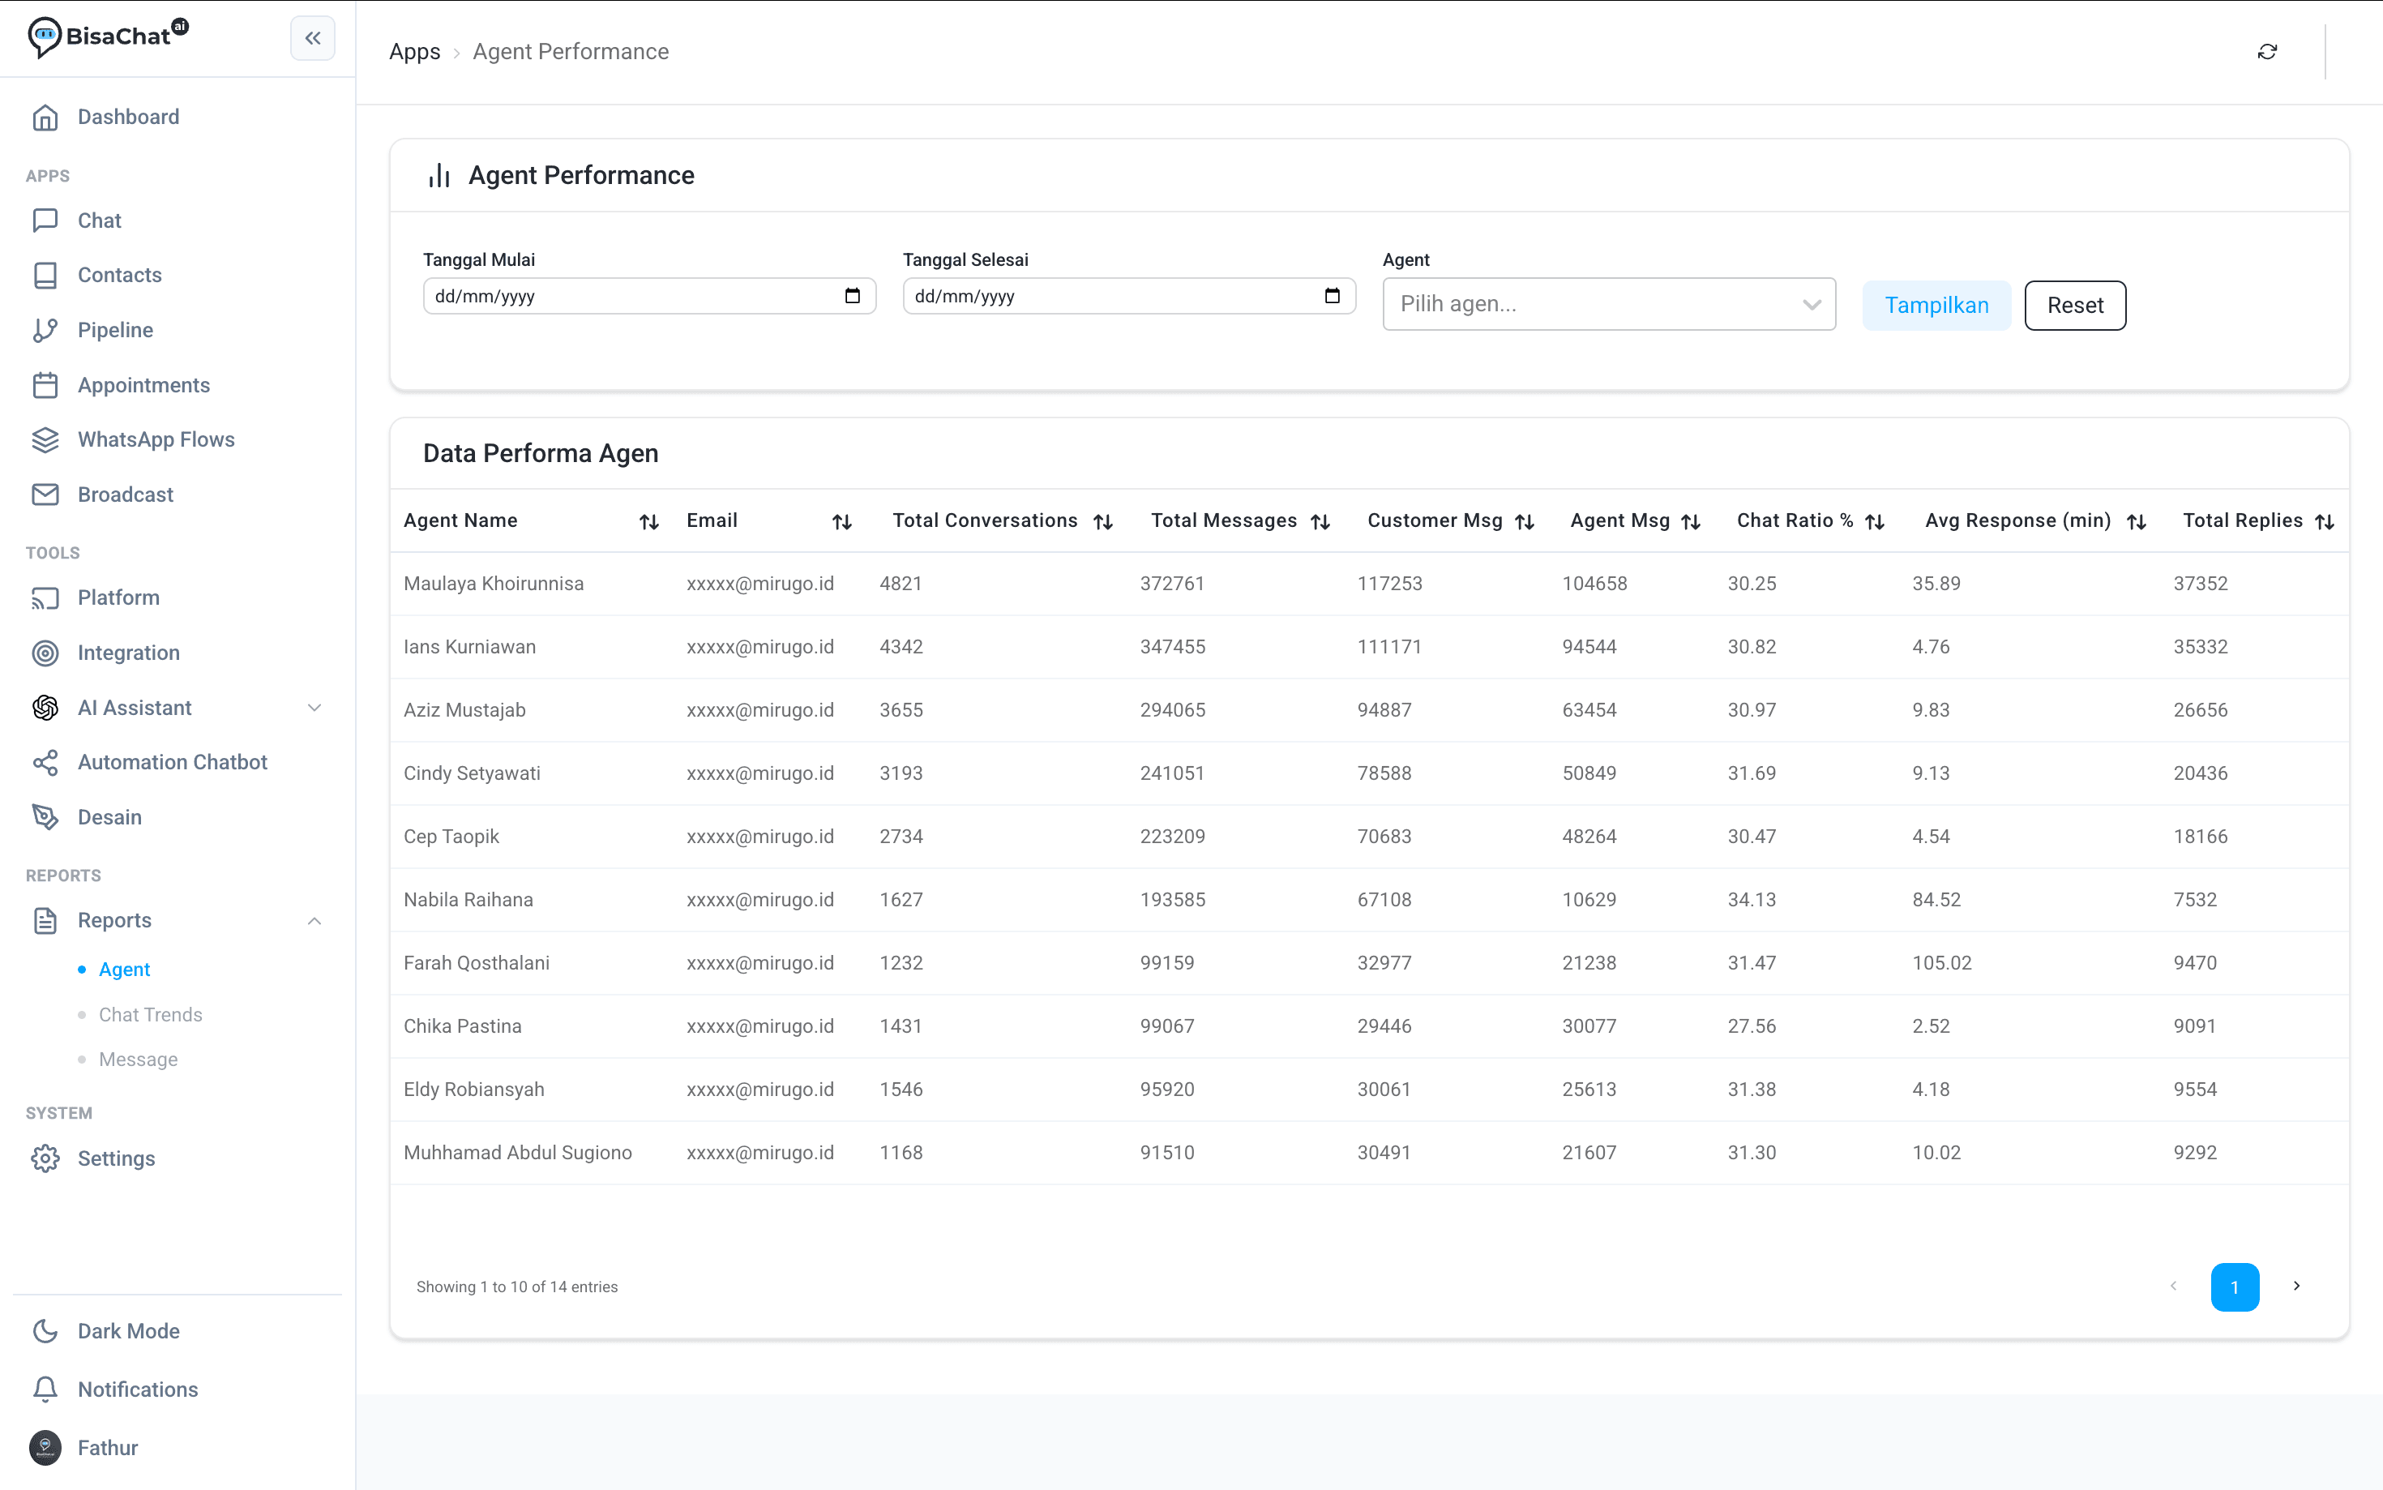
Task: Open the Contacts book icon
Action: pos(45,275)
